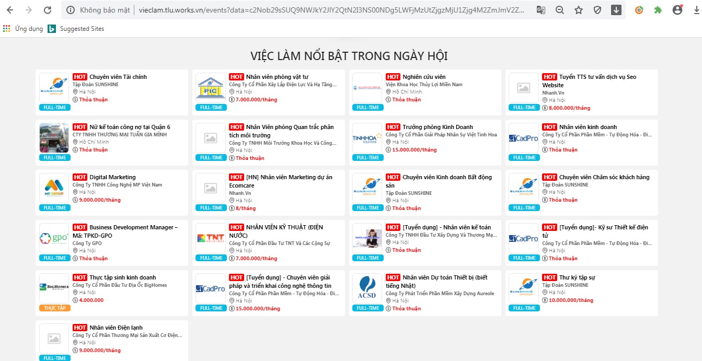
Task: Click the browser back arrow
Action: coord(10,10)
